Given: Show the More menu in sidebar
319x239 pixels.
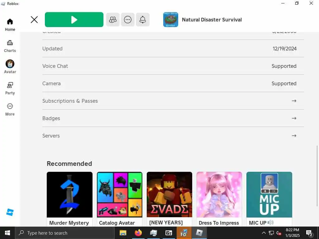Looking at the screenshot, I should pos(10,110).
